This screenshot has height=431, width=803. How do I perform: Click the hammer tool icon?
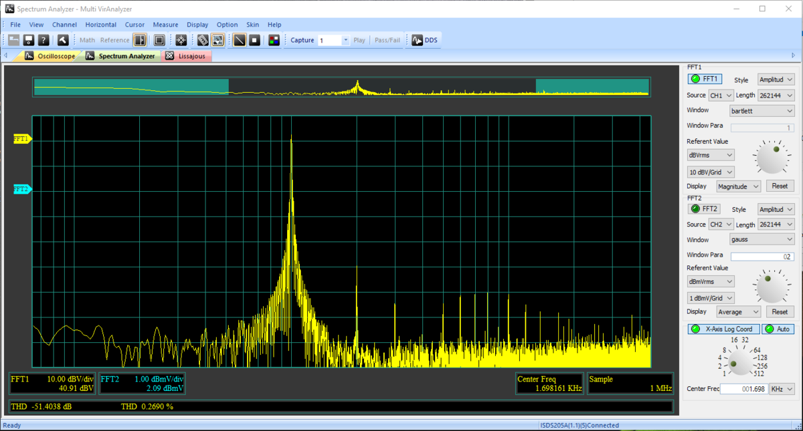click(x=63, y=40)
